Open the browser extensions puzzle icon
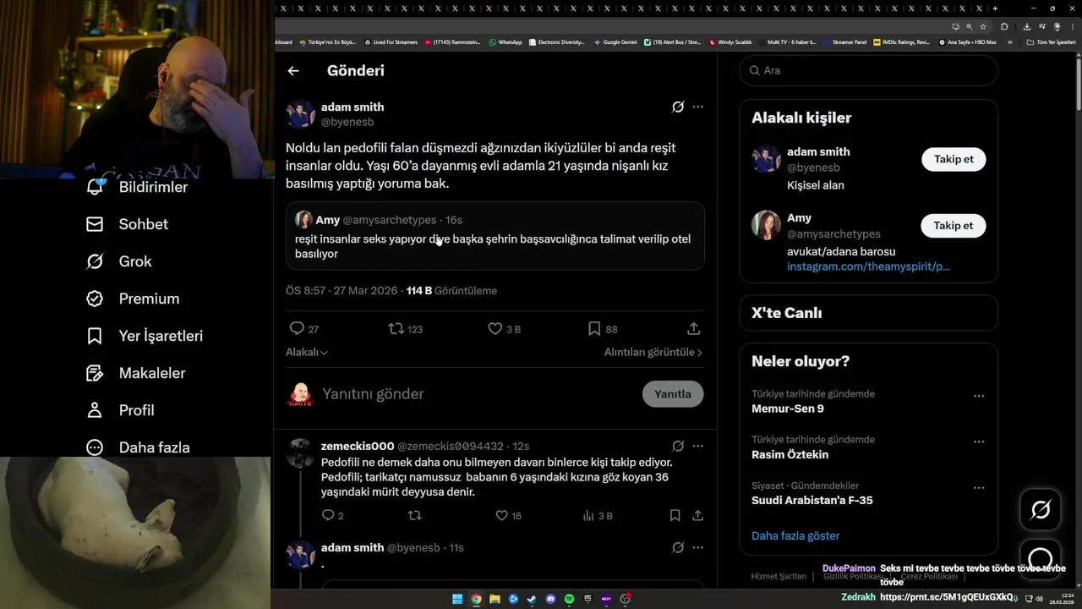This screenshot has height=609, width=1082. [x=1004, y=26]
